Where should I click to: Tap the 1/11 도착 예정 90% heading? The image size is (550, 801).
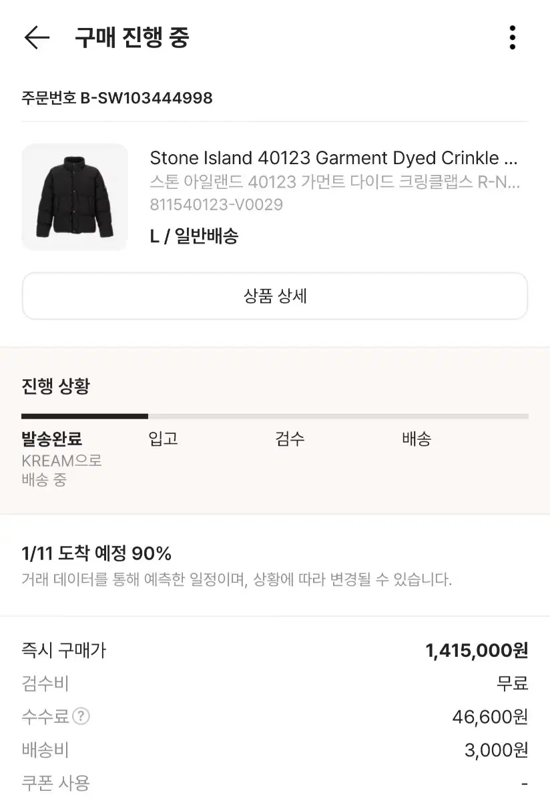click(x=97, y=553)
